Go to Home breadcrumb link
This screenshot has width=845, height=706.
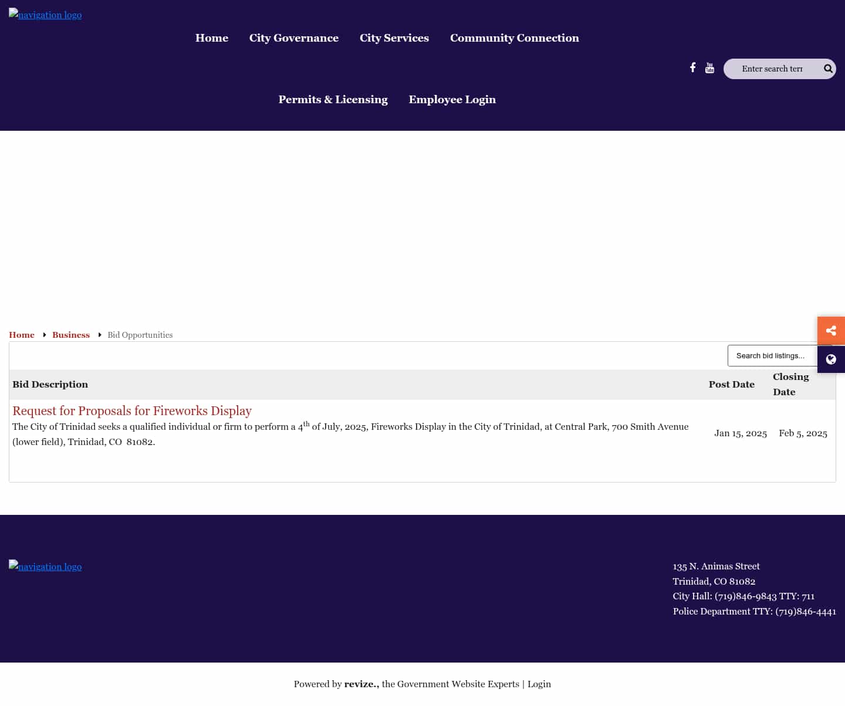click(22, 335)
